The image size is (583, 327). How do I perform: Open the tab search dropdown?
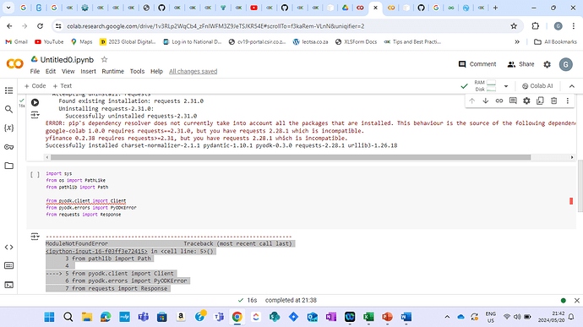coord(8,8)
